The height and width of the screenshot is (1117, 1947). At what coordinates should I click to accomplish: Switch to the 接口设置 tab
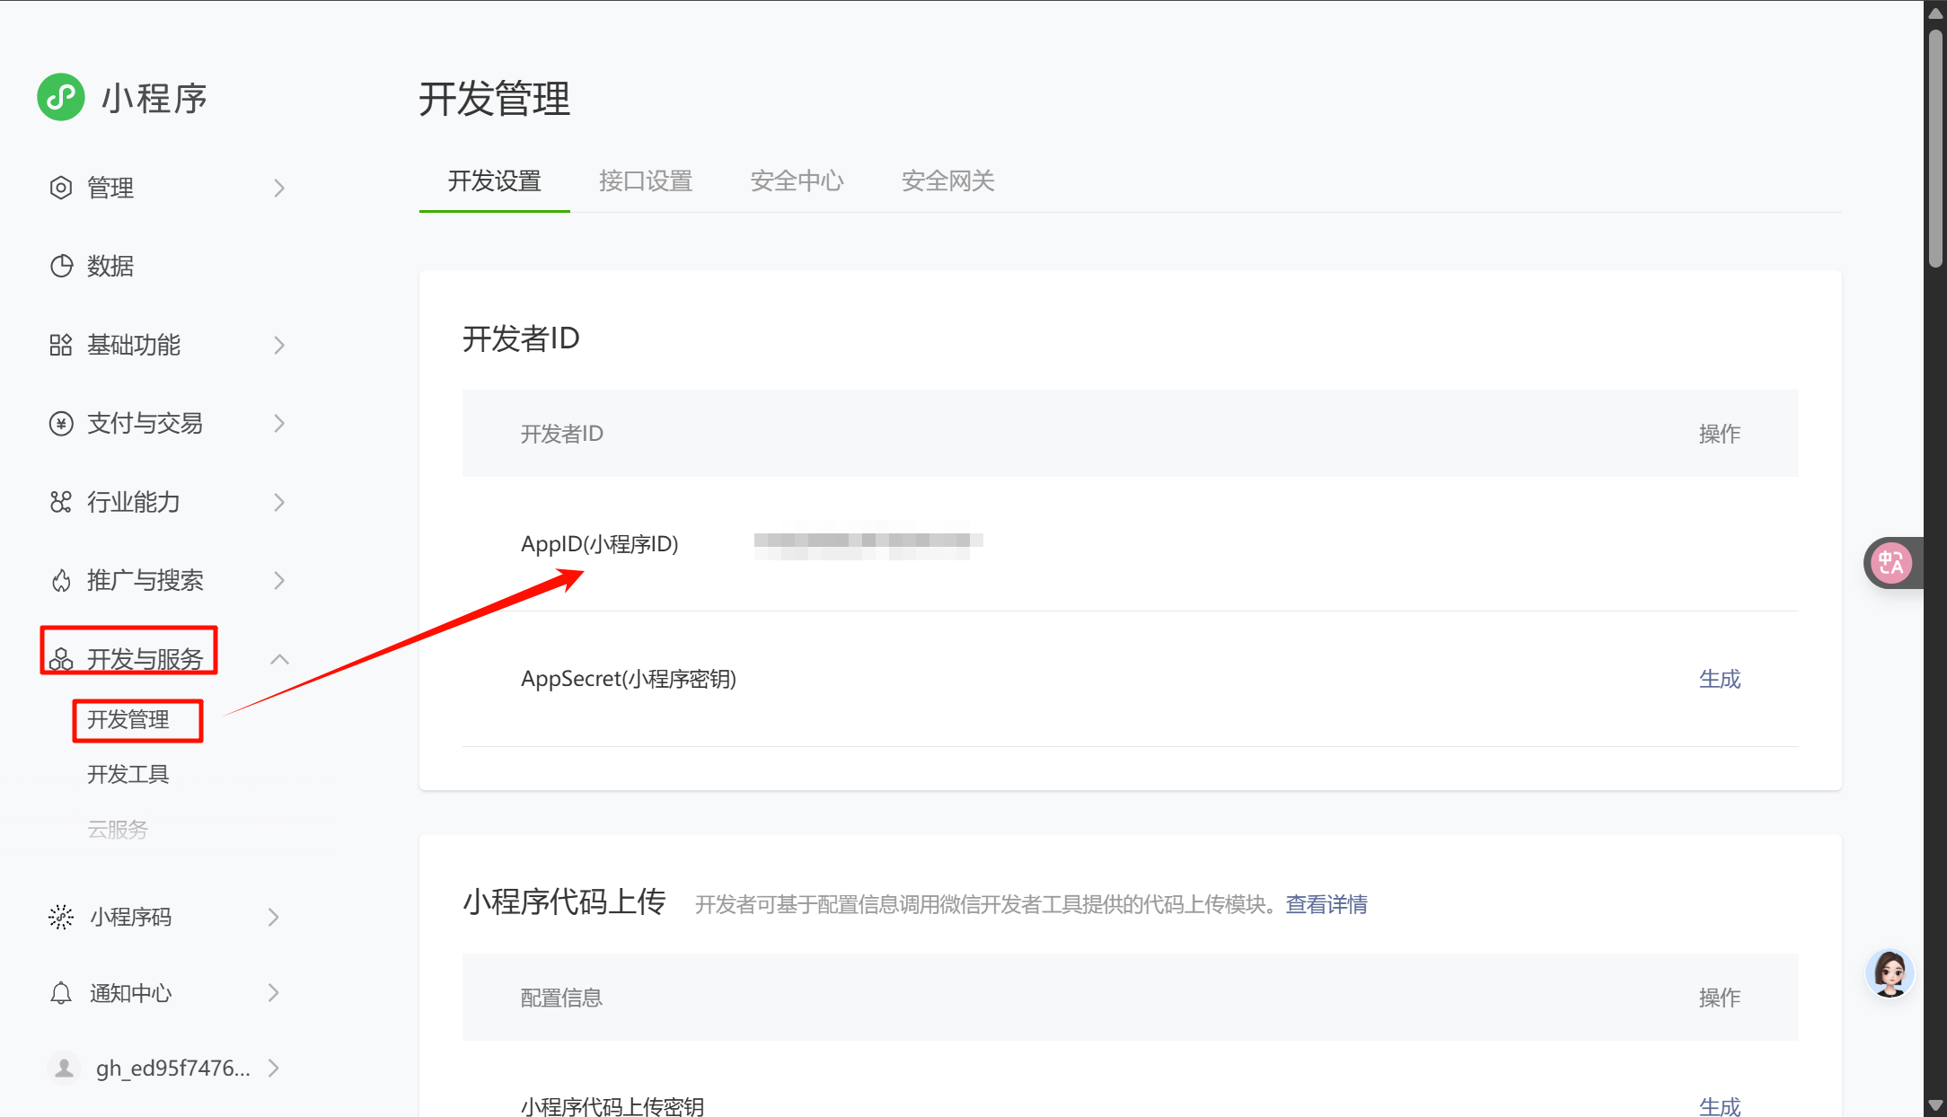(x=645, y=181)
